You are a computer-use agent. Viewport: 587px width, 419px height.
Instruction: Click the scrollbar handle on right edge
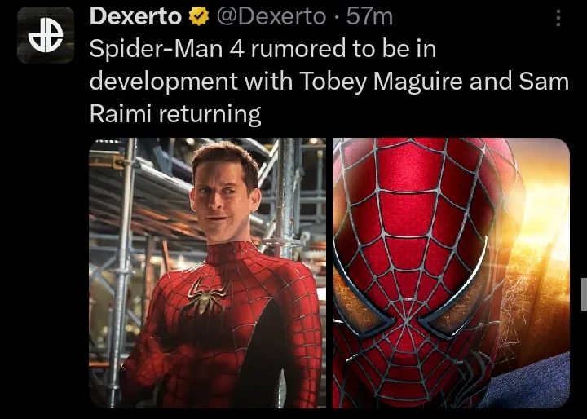(x=584, y=294)
